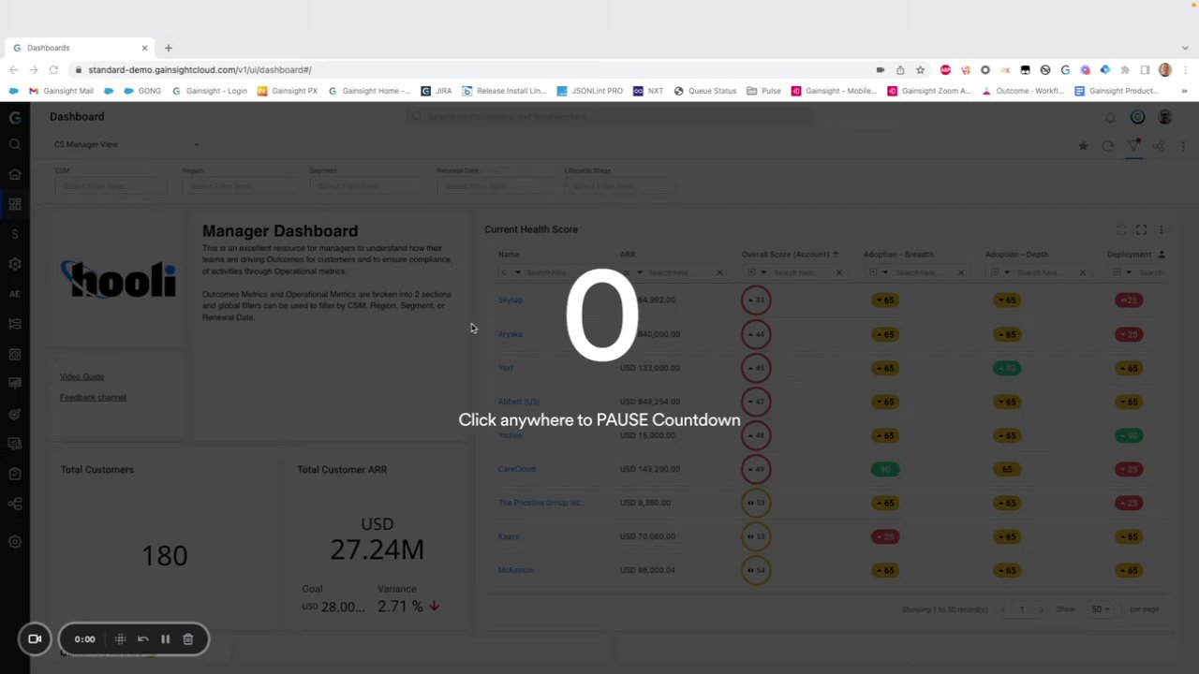
Task: Mark the dashboard as favorite with the star icon
Action: point(1083,146)
